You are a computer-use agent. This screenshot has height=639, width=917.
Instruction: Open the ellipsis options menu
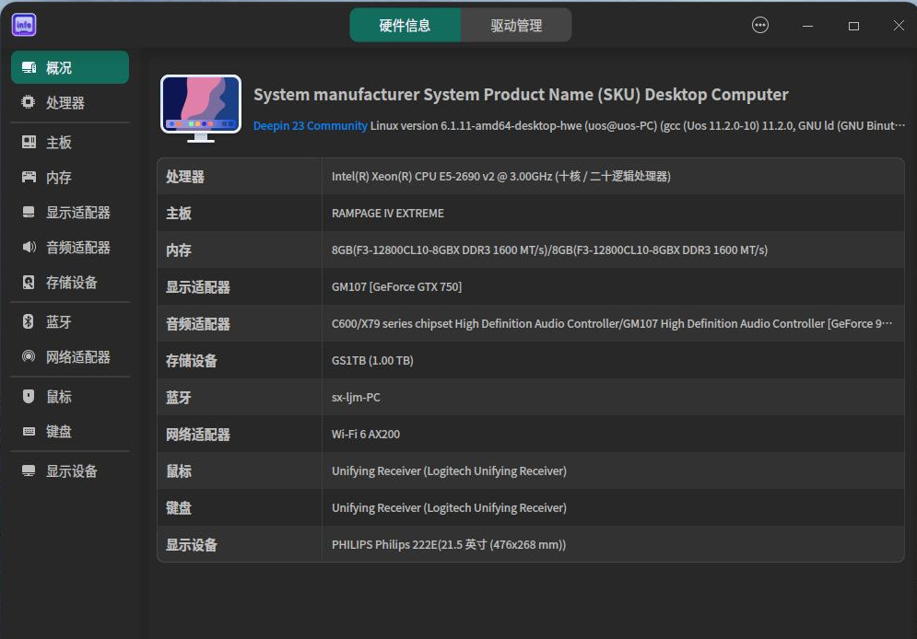coord(759,25)
